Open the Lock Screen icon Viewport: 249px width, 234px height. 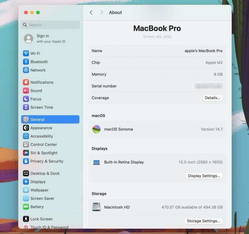26,219
